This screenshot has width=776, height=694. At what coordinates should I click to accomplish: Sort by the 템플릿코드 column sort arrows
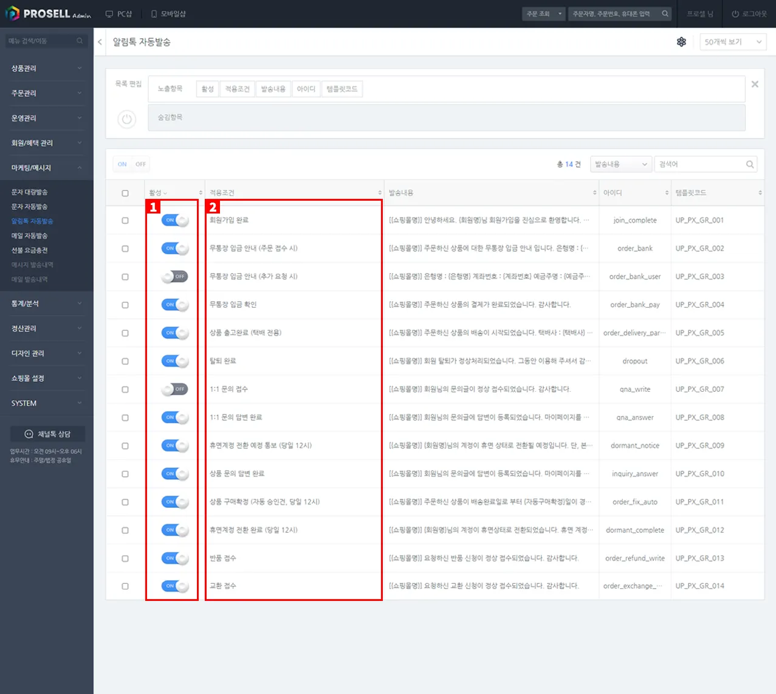pyautogui.click(x=760, y=193)
